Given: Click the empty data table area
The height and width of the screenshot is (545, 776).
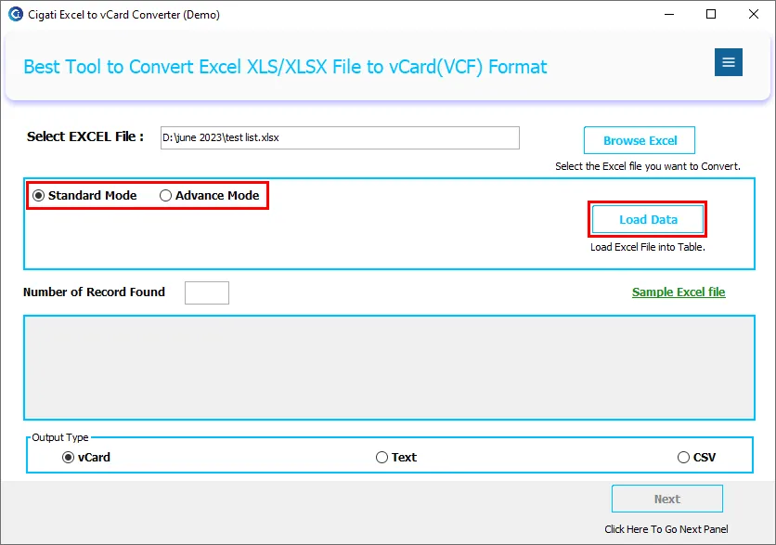Looking at the screenshot, I should [x=389, y=368].
